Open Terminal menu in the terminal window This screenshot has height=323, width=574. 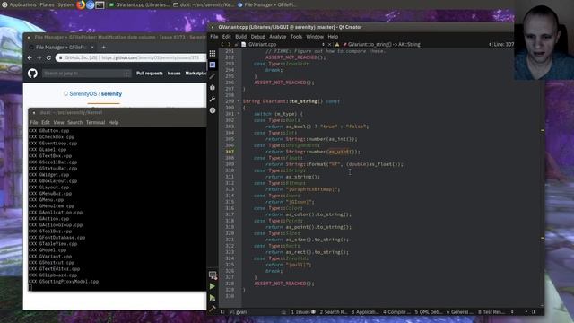coord(96,122)
